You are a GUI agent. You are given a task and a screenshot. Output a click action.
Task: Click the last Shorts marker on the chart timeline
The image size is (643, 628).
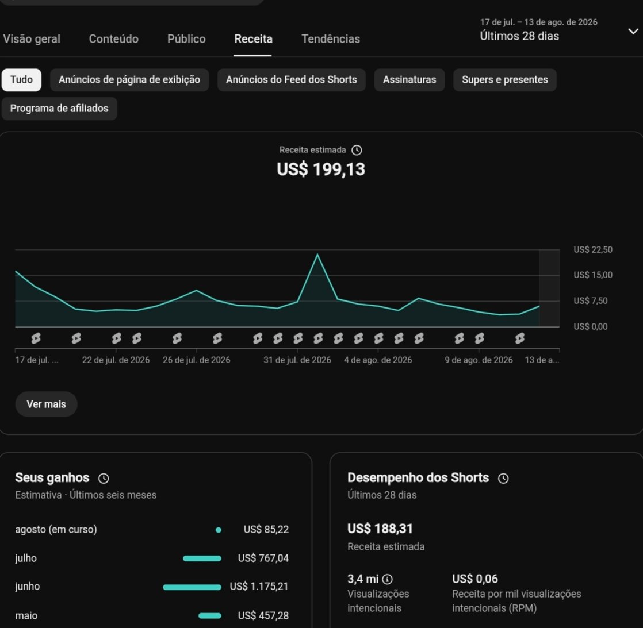(520, 338)
